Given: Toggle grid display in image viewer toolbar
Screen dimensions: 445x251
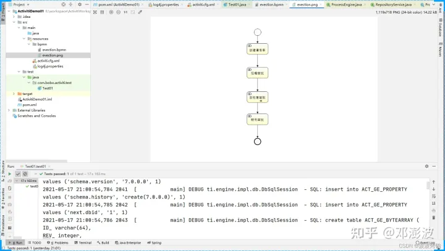Looking at the screenshot, I should tap(102, 12).
